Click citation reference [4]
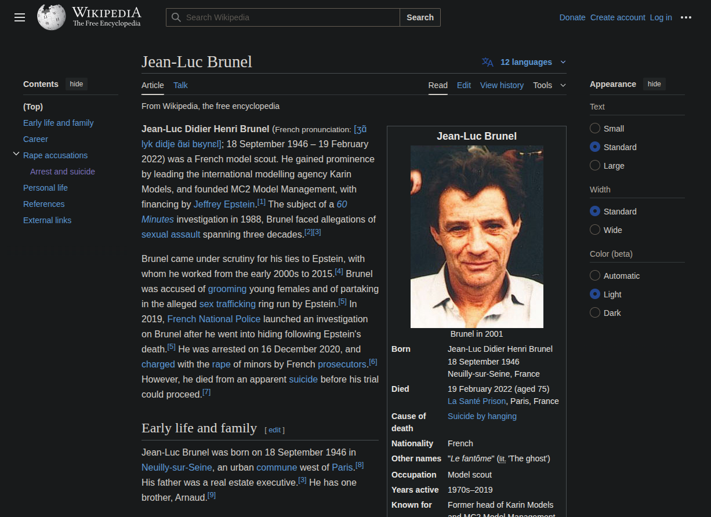The image size is (711, 517). [339, 271]
